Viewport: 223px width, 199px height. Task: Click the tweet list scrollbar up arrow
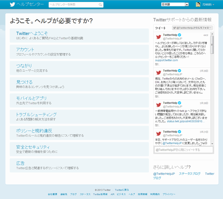(212, 34)
